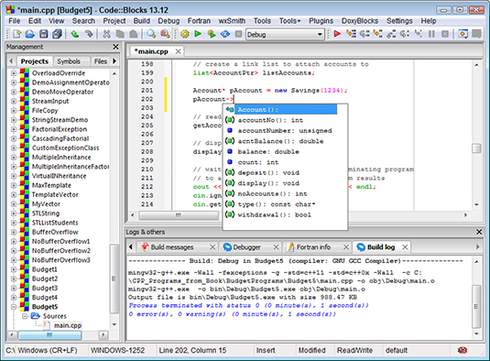Click the Paste toolbar icon
490x361 pixels.
(134, 34)
